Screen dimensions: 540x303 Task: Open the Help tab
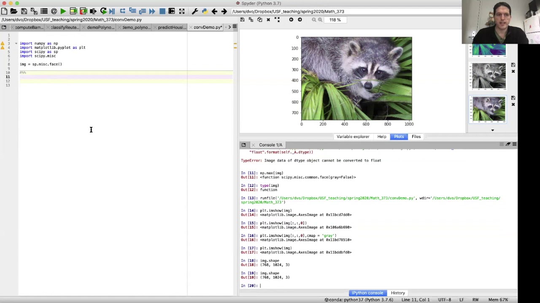pyautogui.click(x=382, y=137)
